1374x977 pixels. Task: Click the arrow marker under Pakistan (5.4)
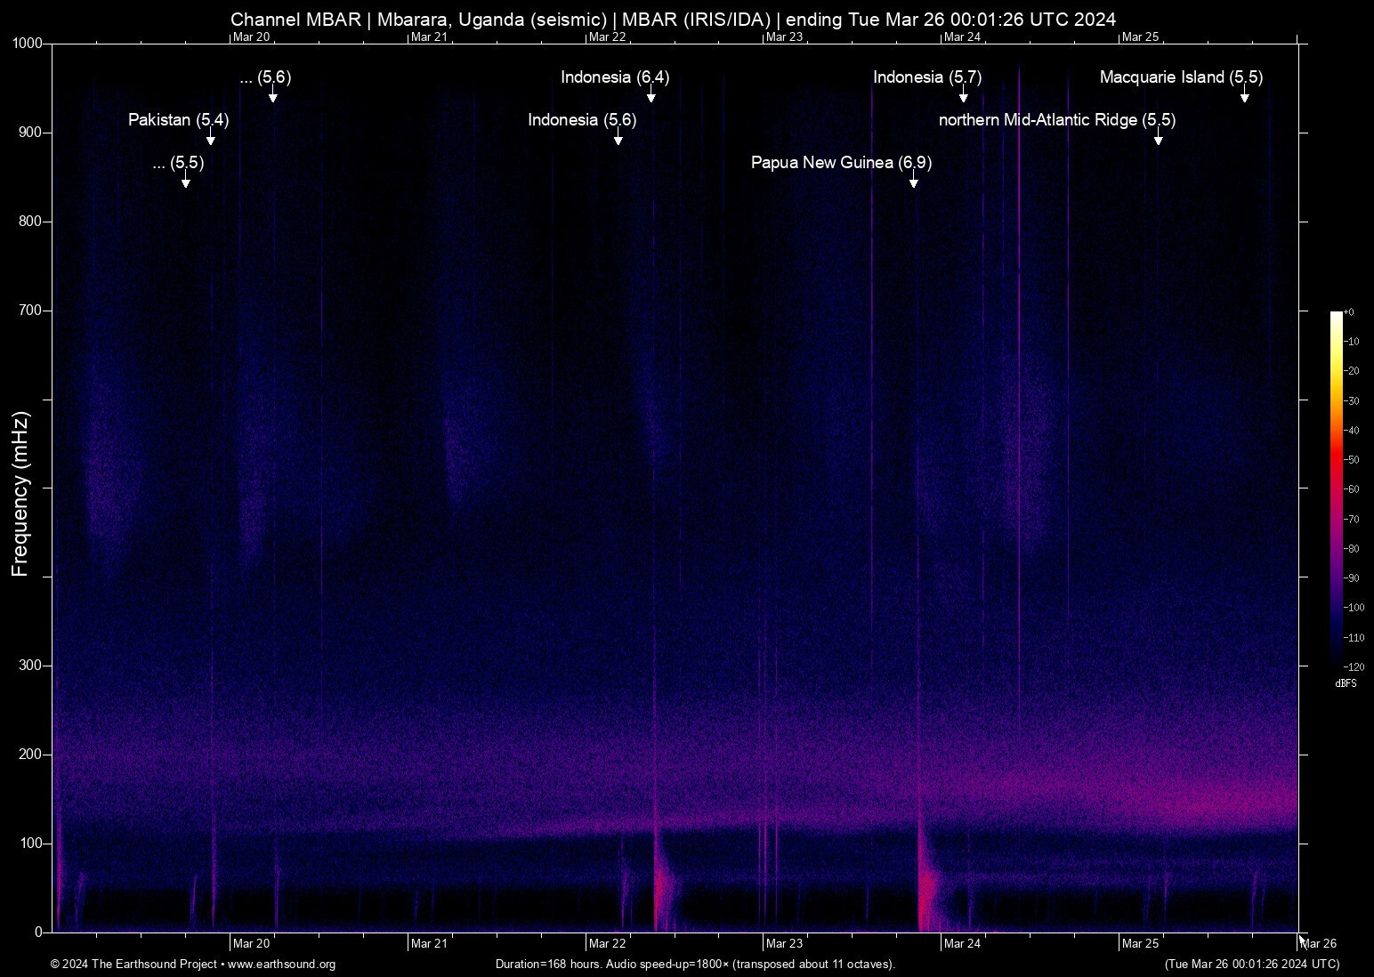tap(211, 140)
